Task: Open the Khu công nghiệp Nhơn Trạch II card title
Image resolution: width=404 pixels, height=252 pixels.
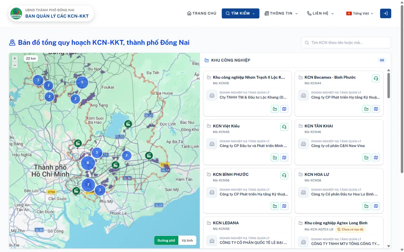Action: (249, 77)
